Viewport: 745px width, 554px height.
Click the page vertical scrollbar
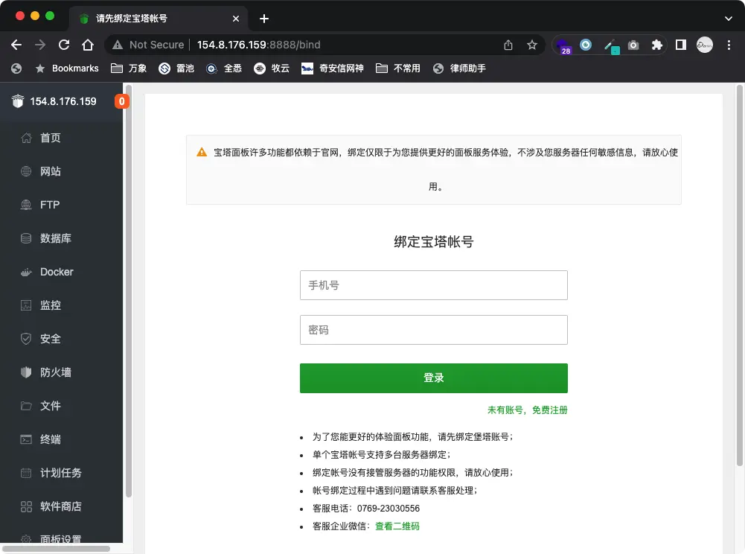click(x=739, y=276)
